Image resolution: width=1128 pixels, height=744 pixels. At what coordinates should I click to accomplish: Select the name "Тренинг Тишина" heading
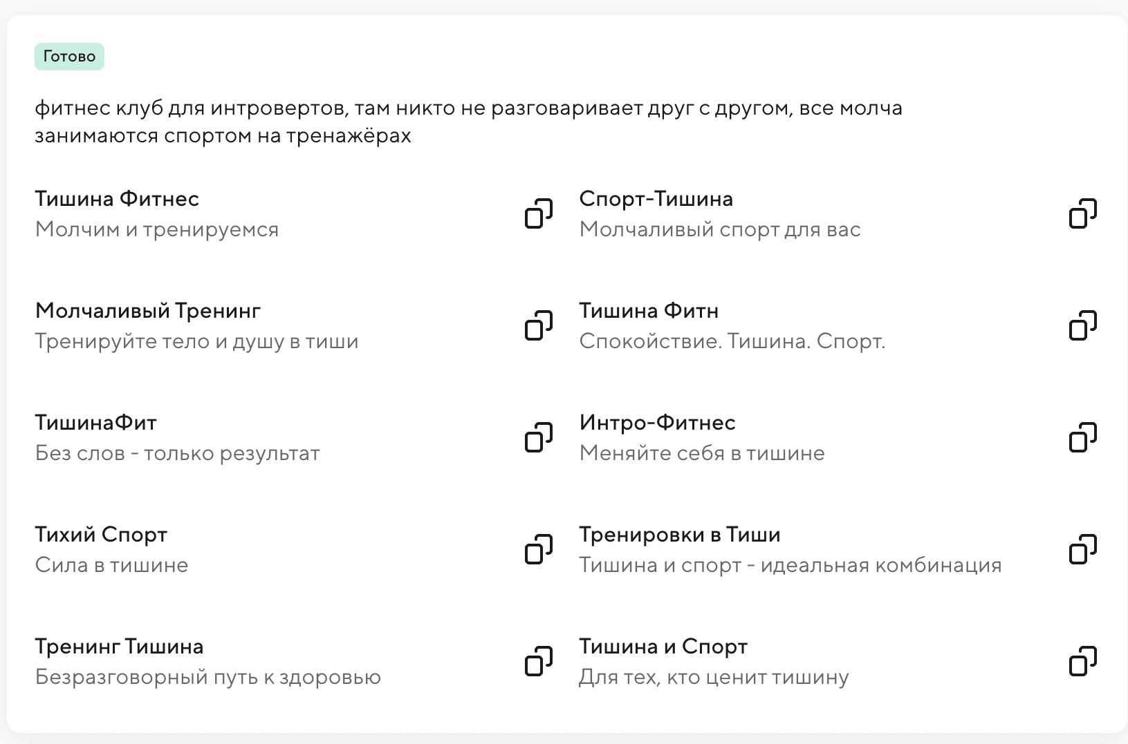point(119,646)
